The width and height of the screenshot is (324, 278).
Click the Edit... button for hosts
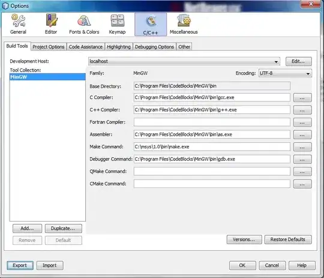point(298,61)
